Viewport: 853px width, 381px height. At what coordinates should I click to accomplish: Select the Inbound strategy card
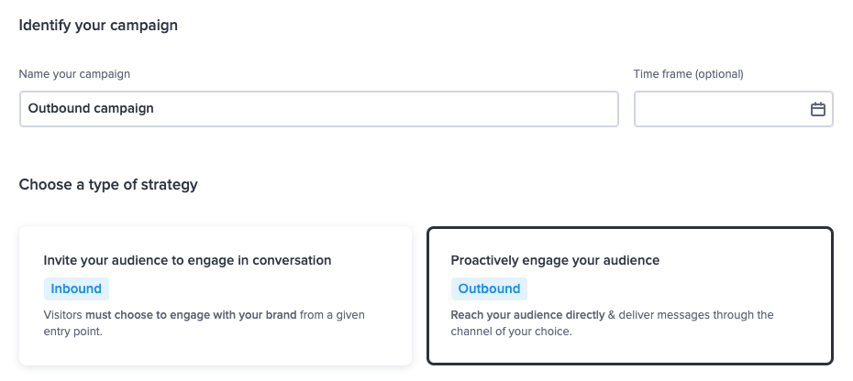coord(216,296)
